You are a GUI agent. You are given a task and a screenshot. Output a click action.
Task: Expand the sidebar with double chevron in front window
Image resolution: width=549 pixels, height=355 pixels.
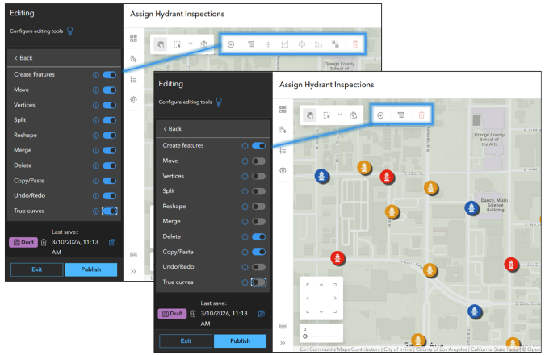[x=283, y=343]
